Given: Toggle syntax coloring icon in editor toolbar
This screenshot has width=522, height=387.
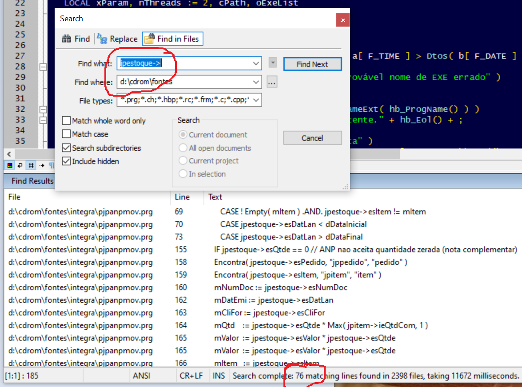Looking at the screenshot, I should coord(10,165).
